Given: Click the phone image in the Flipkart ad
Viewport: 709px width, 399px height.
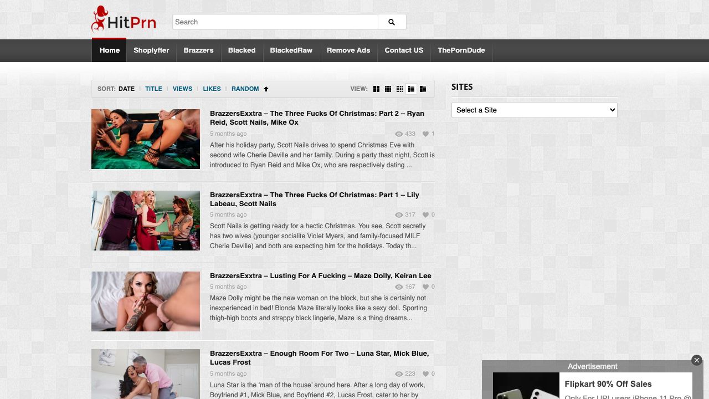Looking at the screenshot, I should tap(526, 386).
